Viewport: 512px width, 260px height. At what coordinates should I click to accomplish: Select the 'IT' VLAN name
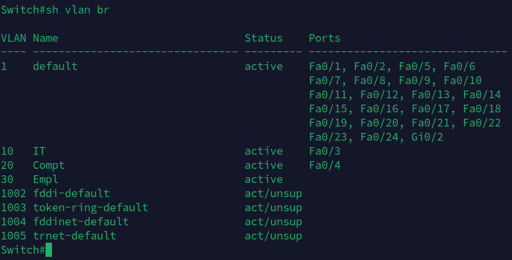click(x=39, y=151)
